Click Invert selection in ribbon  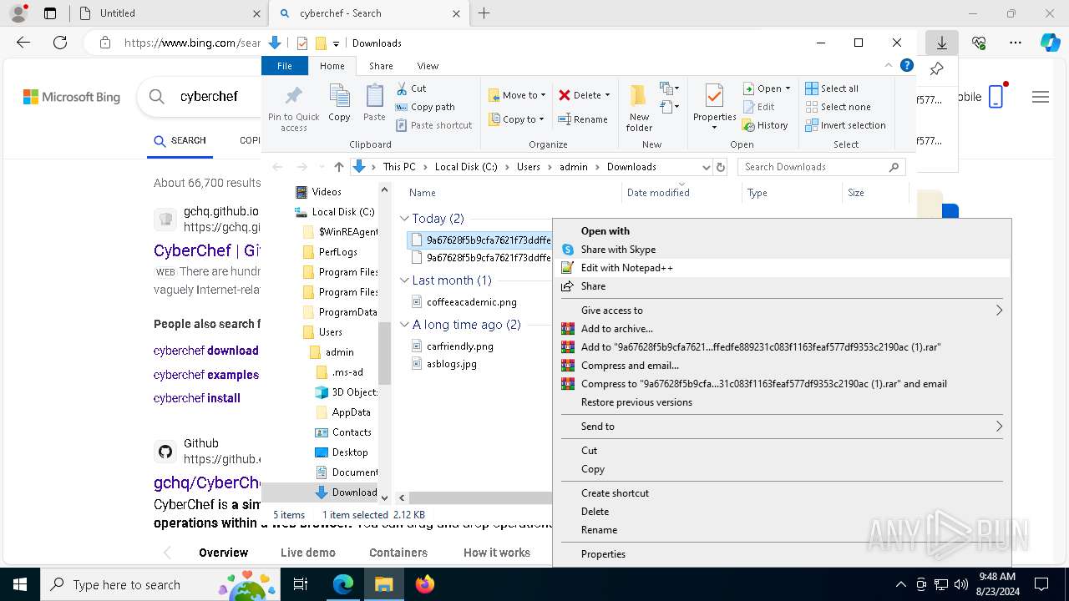845,125
